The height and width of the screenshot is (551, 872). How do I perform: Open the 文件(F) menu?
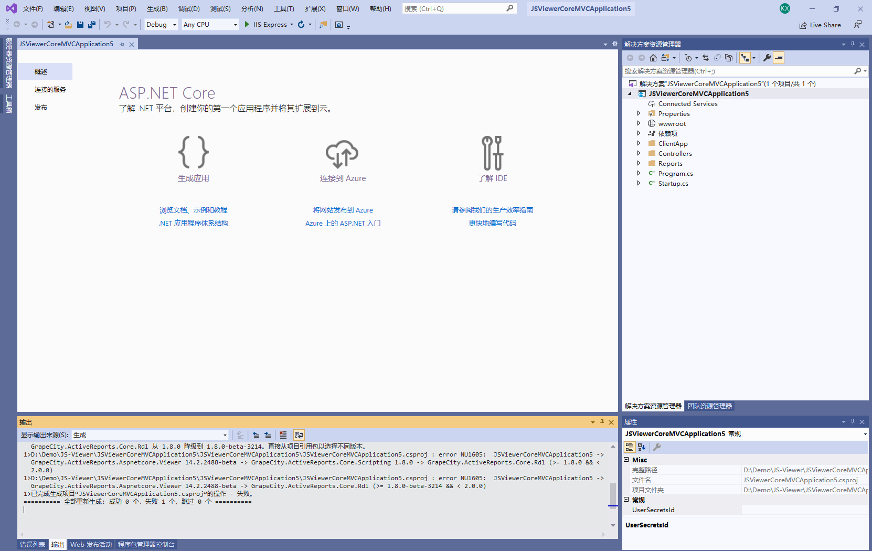(x=33, y=8)
